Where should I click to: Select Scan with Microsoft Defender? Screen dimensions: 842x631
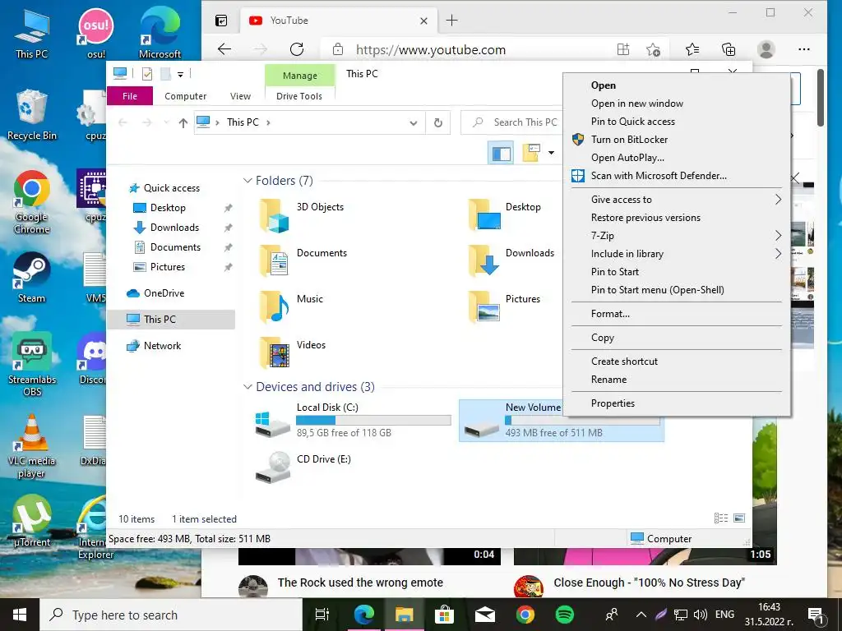(x=677, y=176)
